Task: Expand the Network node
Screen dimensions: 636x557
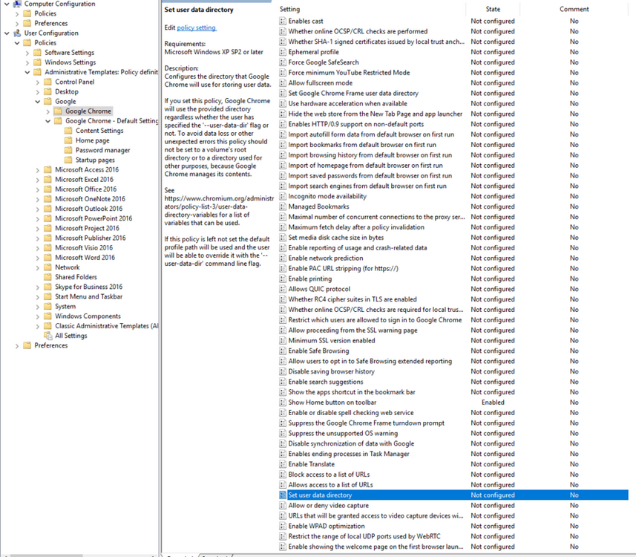Action: [x=38, y=267]
